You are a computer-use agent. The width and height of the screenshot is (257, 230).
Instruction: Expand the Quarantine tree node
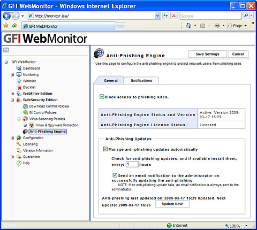[x=12, y=157]
